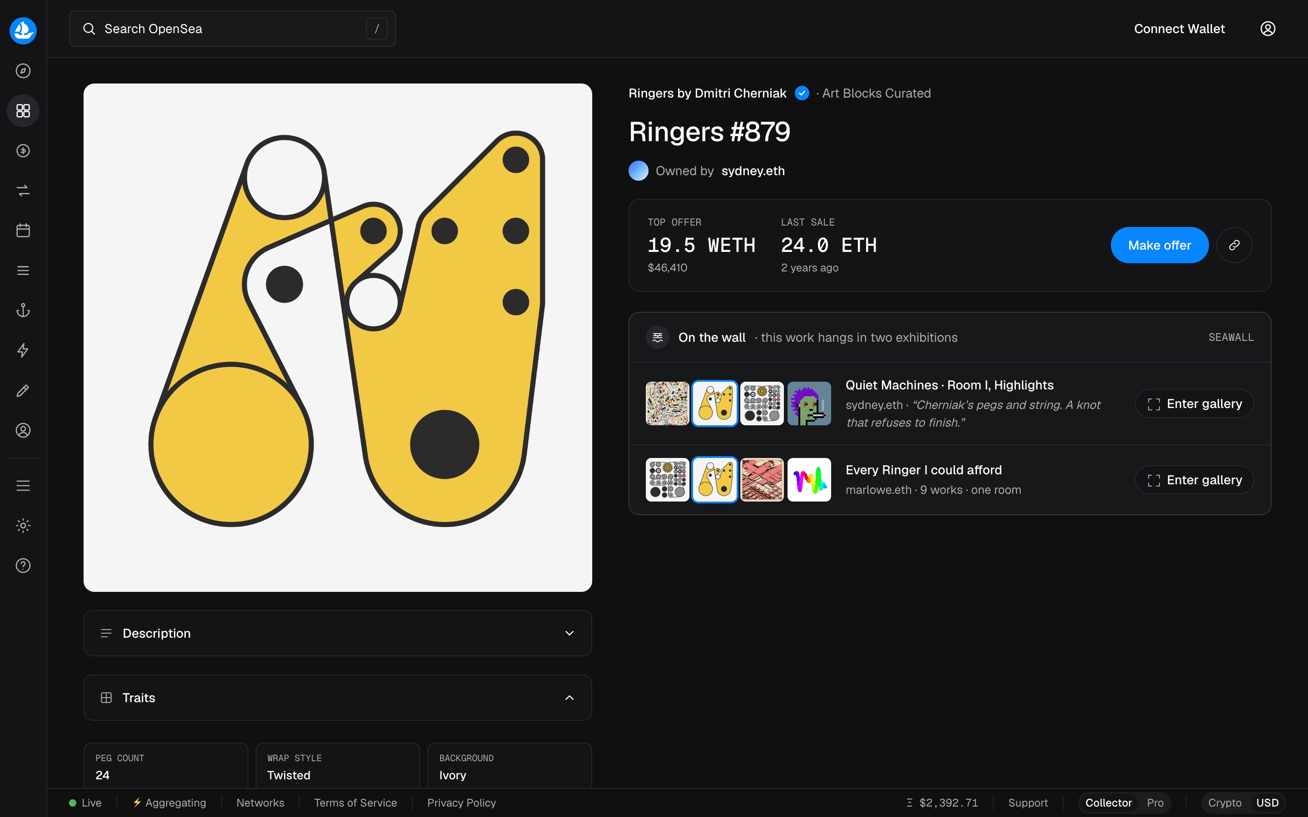This screenshot has width=1308, height=817.
Task: Open the compass Discover icon in sidebar
Action: (23, 71)
